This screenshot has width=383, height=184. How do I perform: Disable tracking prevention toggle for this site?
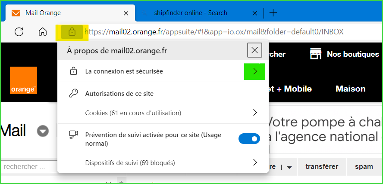point(249,138)
